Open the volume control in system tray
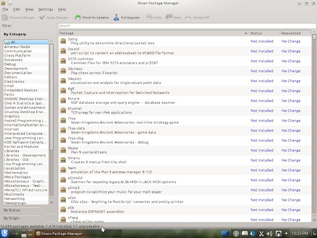 [269, 234]
